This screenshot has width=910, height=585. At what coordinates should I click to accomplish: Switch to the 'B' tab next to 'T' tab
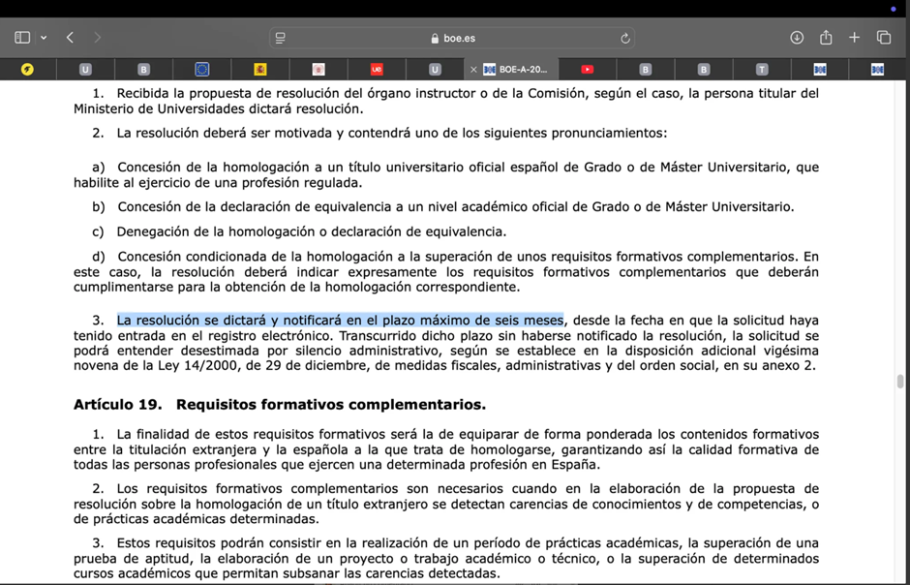coord(704,70)
